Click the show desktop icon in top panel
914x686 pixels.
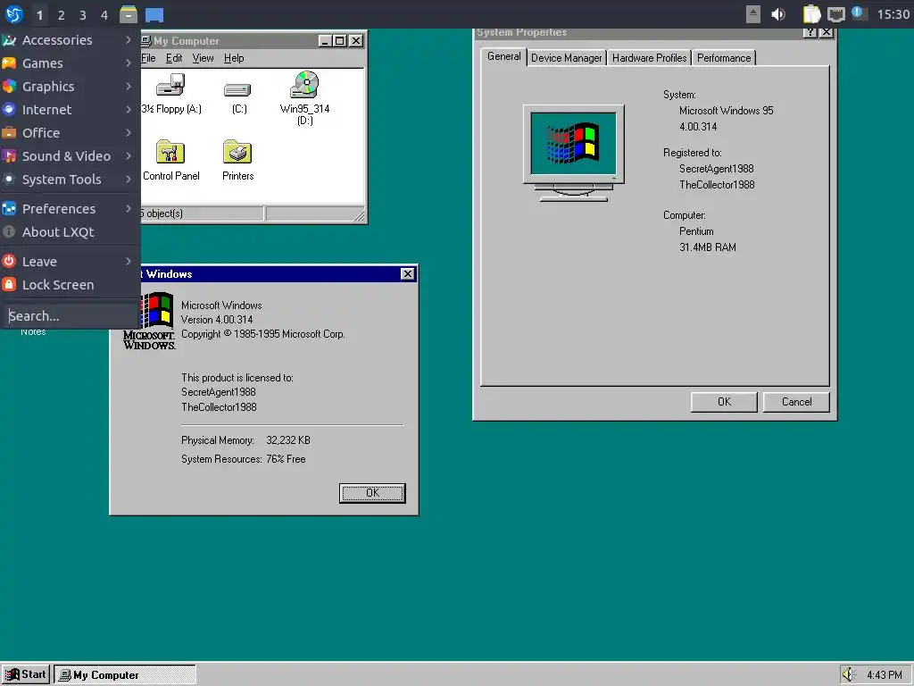(x=154, y=14)
